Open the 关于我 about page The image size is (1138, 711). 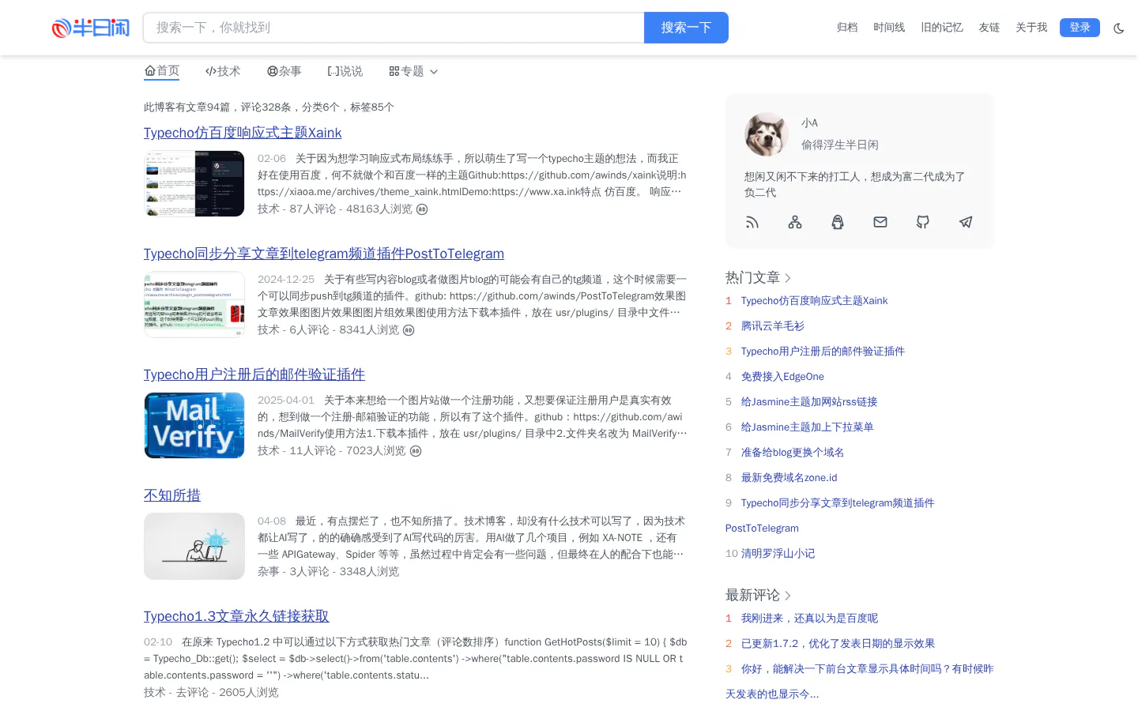pyautogui.click(x=1031, y=28)
